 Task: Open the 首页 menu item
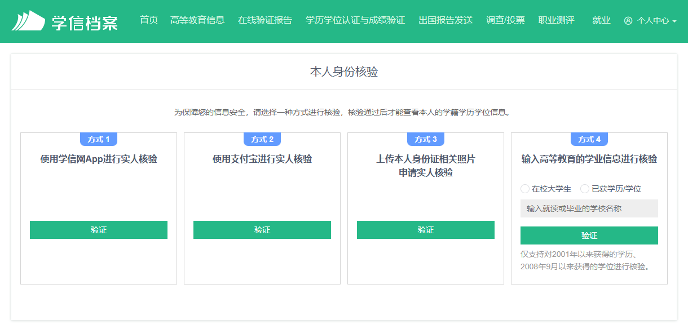(x=149, y=20)
